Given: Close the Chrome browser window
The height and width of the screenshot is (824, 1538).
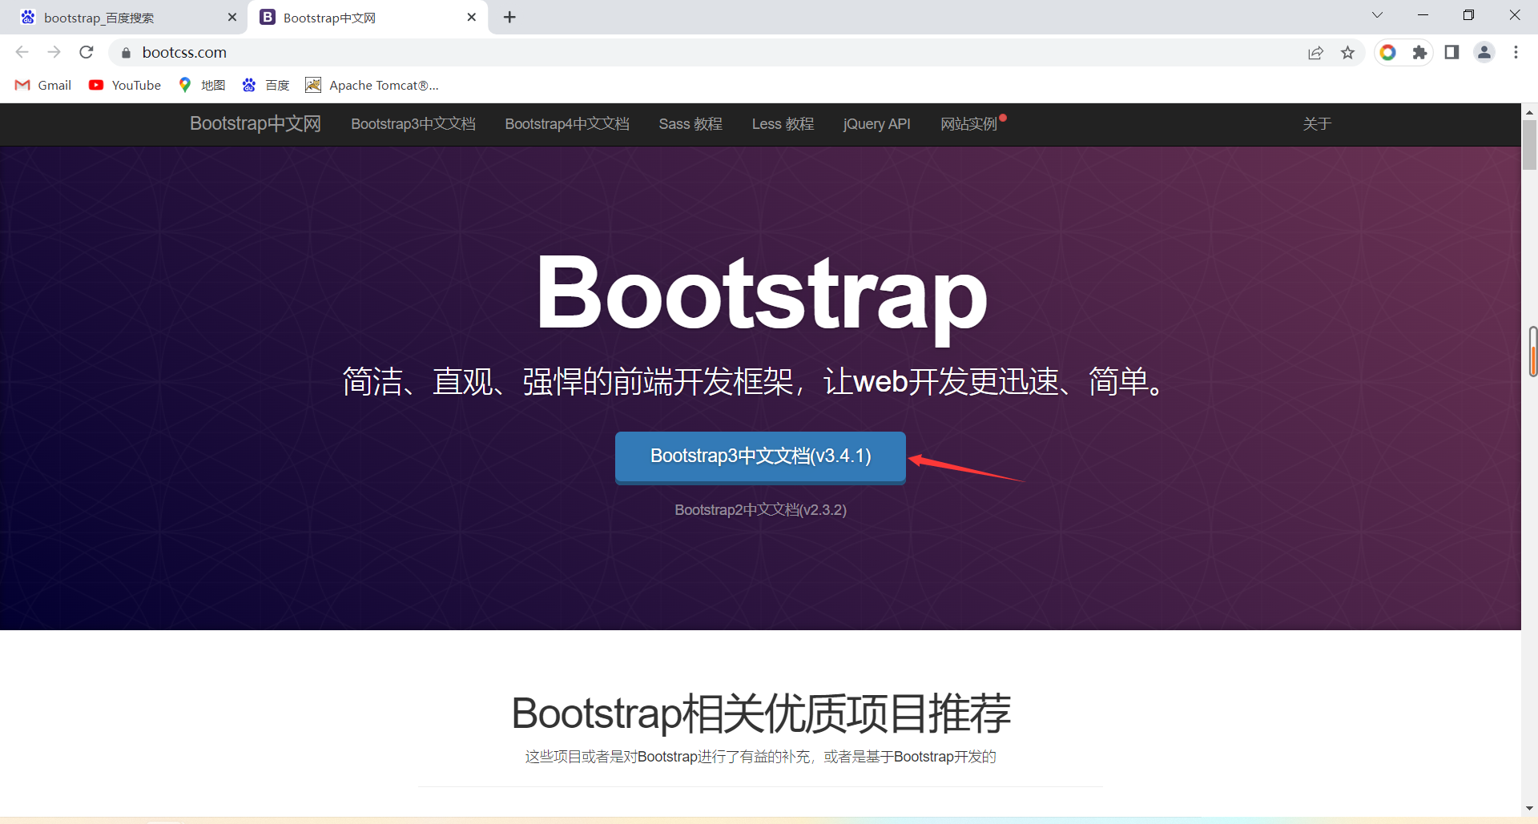Looking at the screenshot, I should 1514,14.
